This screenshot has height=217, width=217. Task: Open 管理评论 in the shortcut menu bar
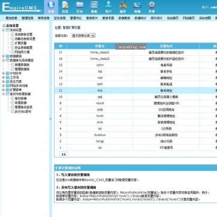coord(76,18)
